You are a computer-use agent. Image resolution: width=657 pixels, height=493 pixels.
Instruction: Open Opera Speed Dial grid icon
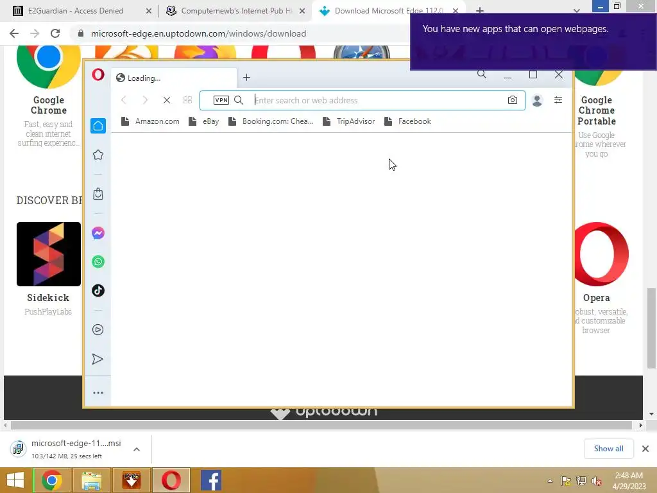click(188, 99)
